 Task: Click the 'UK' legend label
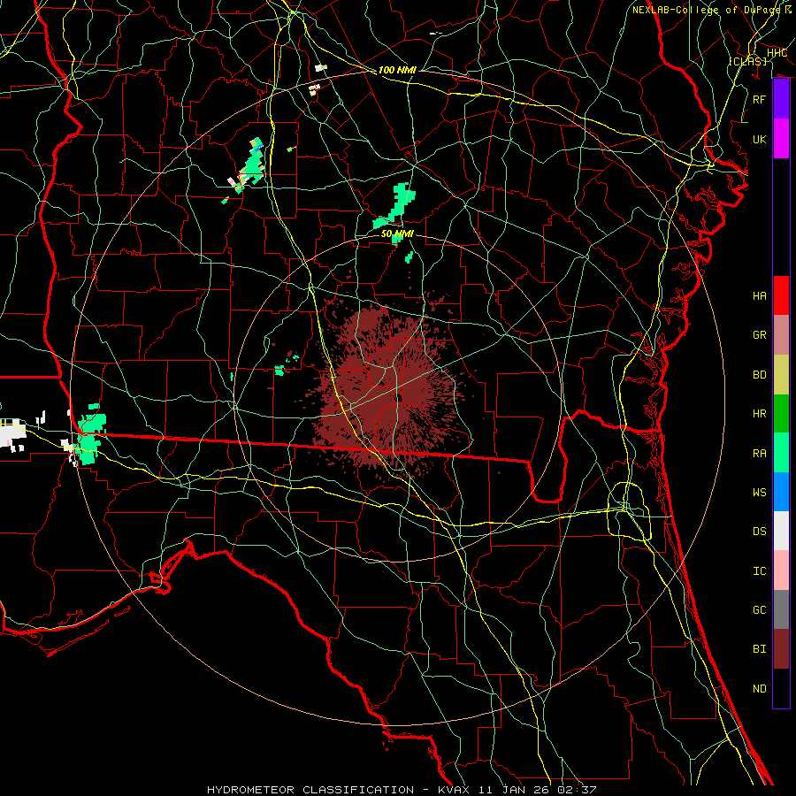tap(759, 139)
